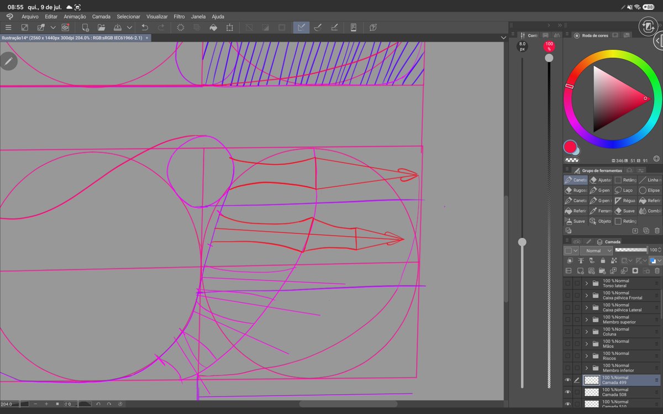Click the red main color swatch

tap(570, 146)
